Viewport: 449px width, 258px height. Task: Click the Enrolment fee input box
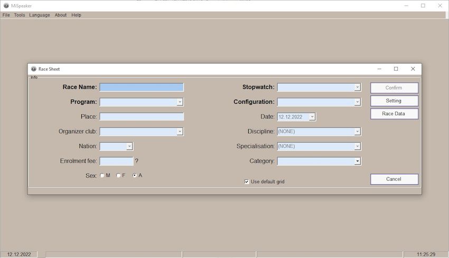116,161
